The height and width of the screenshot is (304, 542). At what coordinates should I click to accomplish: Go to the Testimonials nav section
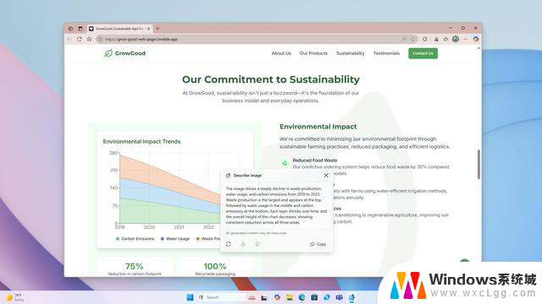(386, 53)
